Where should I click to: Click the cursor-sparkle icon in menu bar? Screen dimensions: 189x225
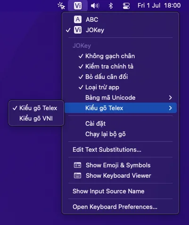[61, 6]
